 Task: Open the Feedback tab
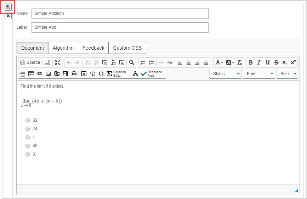93,48
